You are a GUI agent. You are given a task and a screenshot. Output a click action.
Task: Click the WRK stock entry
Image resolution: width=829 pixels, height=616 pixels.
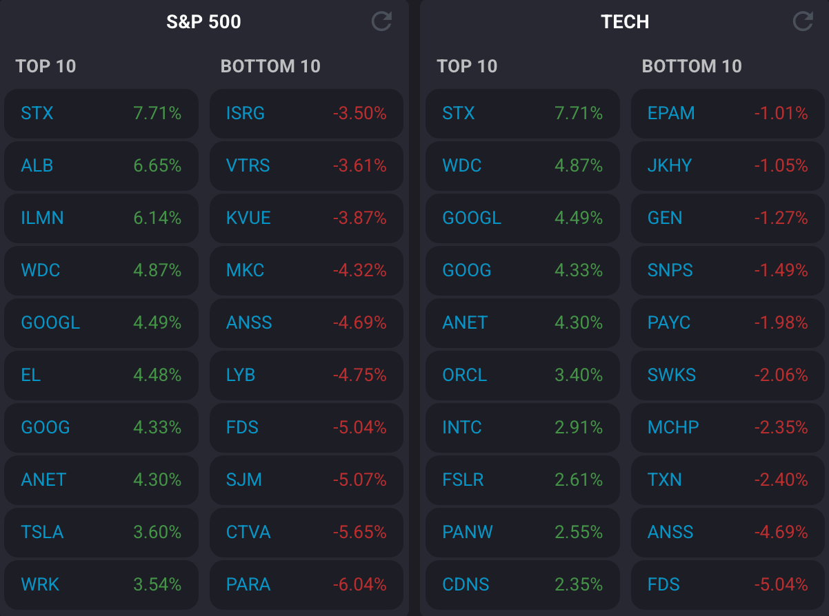tap(40, 584)
